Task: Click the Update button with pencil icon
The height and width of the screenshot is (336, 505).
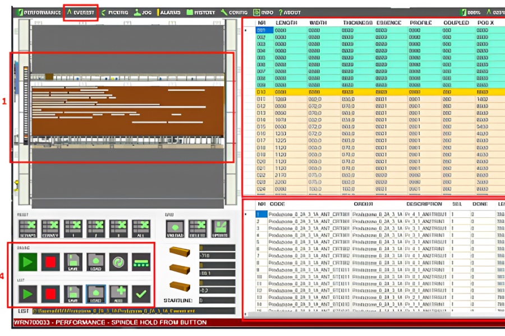Action: pyautogui.click(x=221, y=228)
